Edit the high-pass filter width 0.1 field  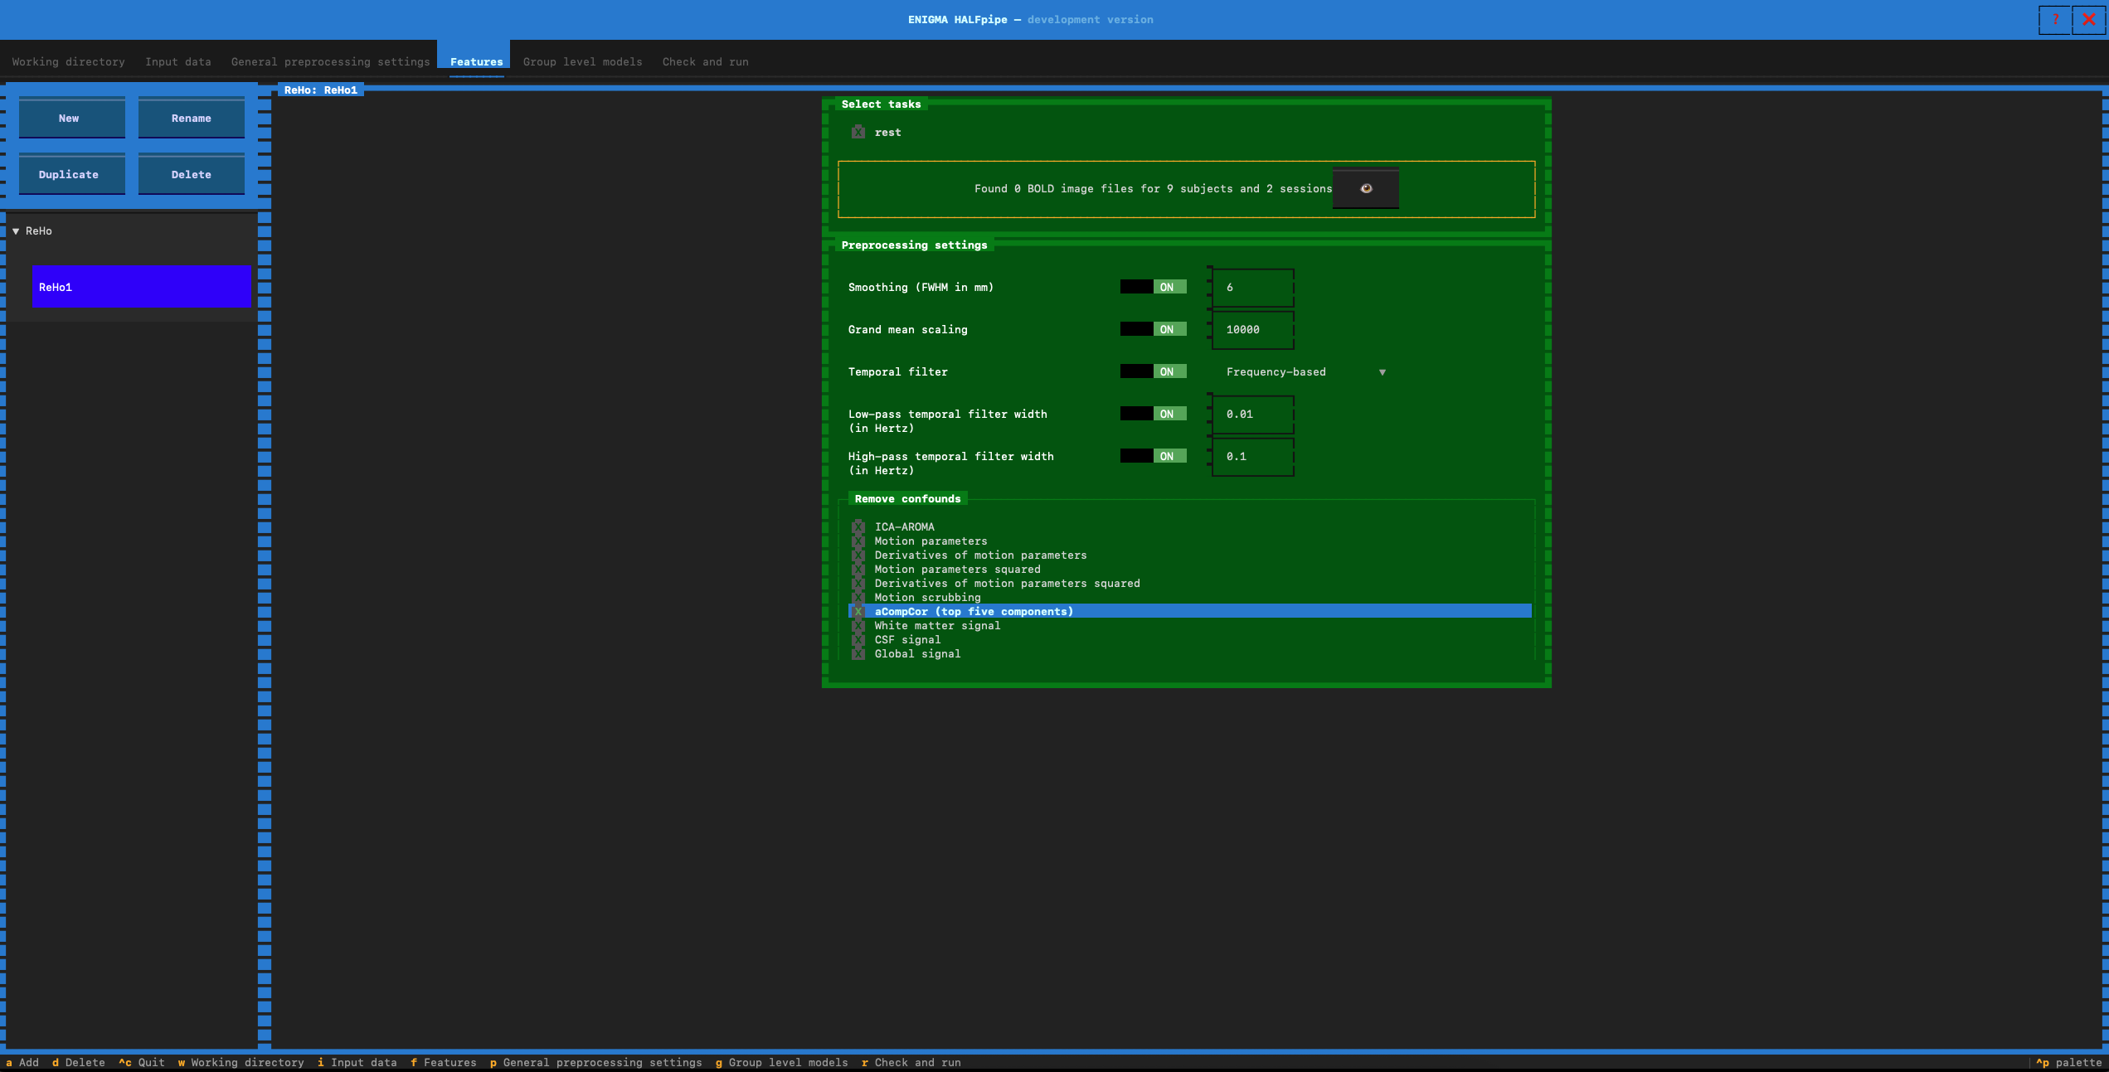click(x=1252, y=456)
